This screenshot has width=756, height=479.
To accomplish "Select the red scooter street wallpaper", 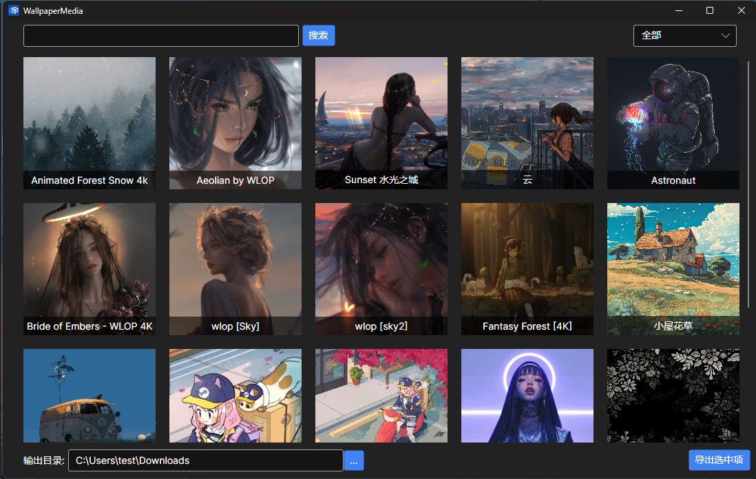I will (x=381, y=396).
